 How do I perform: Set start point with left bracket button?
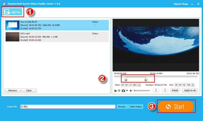click(157, 90)
